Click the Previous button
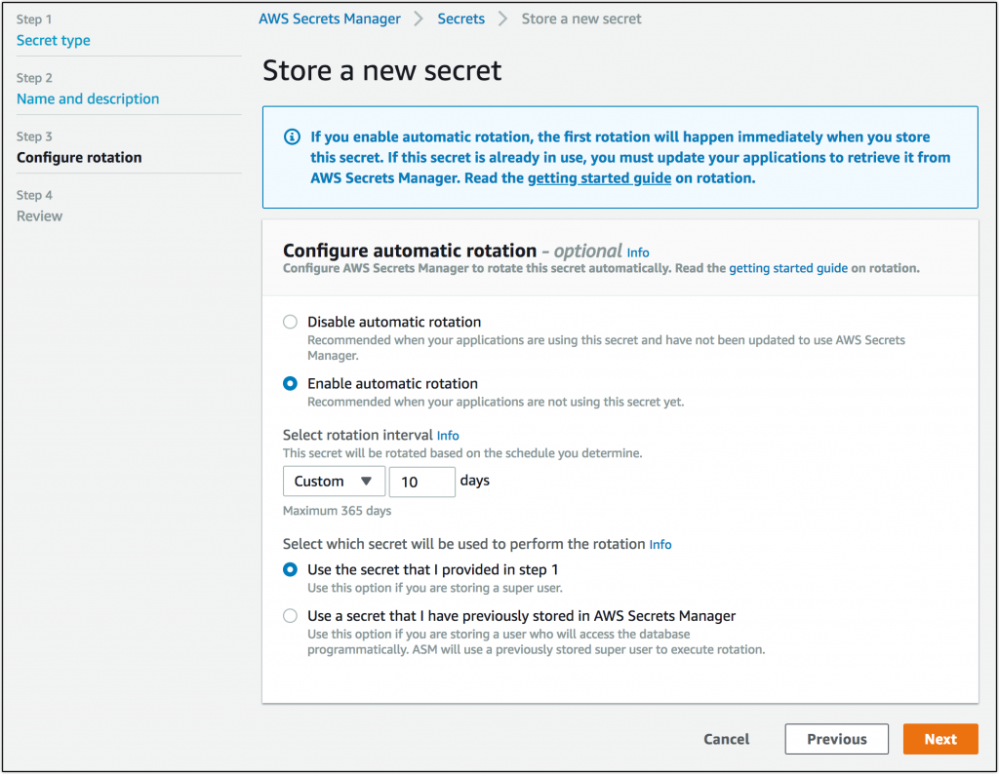Image resolution: width=999 pixels, height=774 pixels. (836, 739)
